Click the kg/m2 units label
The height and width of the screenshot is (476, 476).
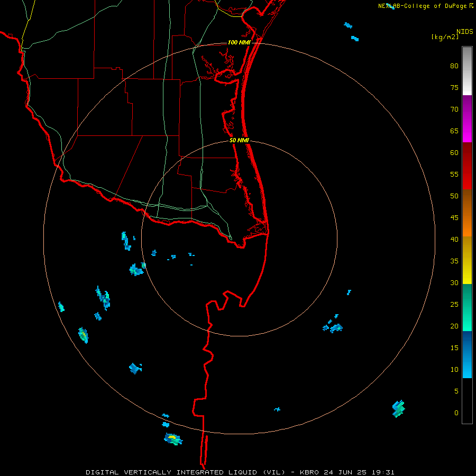[445, 37]
